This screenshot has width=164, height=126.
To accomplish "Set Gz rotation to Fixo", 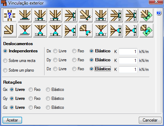I will point(35,107).
